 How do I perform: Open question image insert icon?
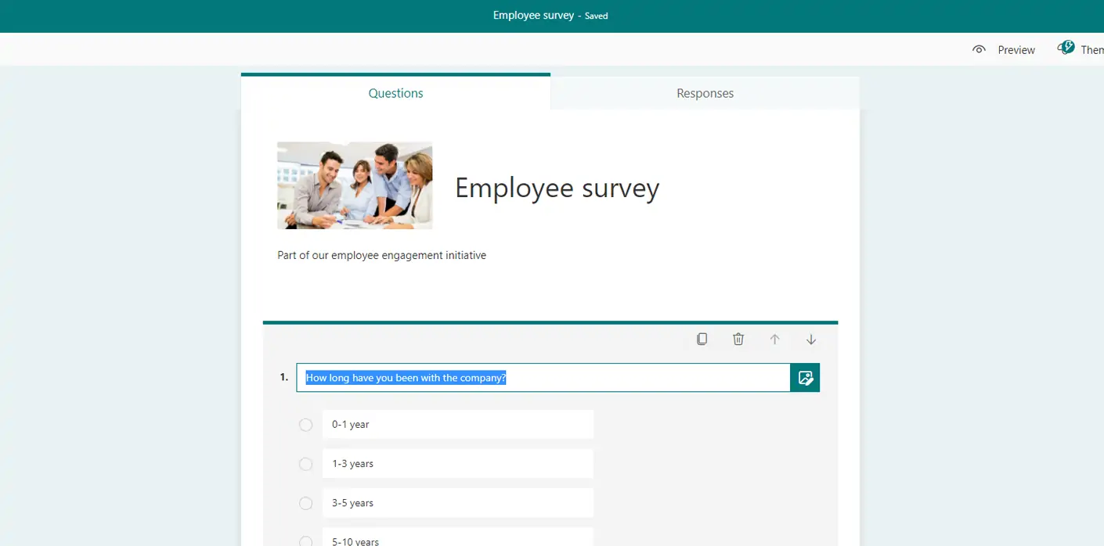pos(804,377)
